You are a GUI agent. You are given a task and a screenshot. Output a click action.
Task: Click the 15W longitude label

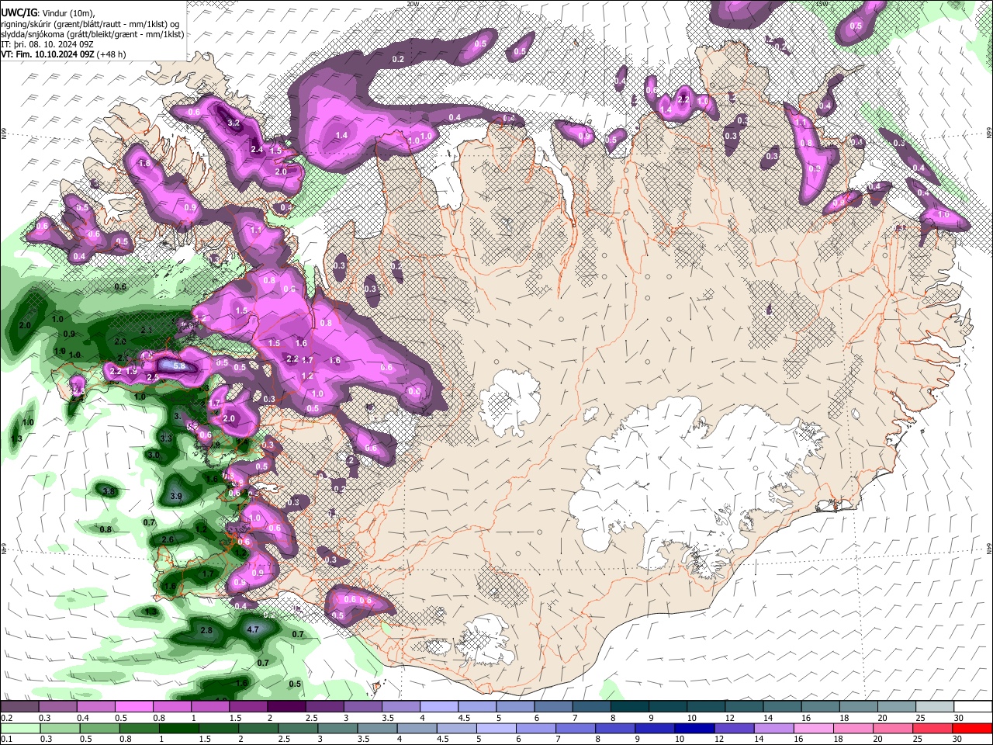pyautogui.click(x=823, y=4)
